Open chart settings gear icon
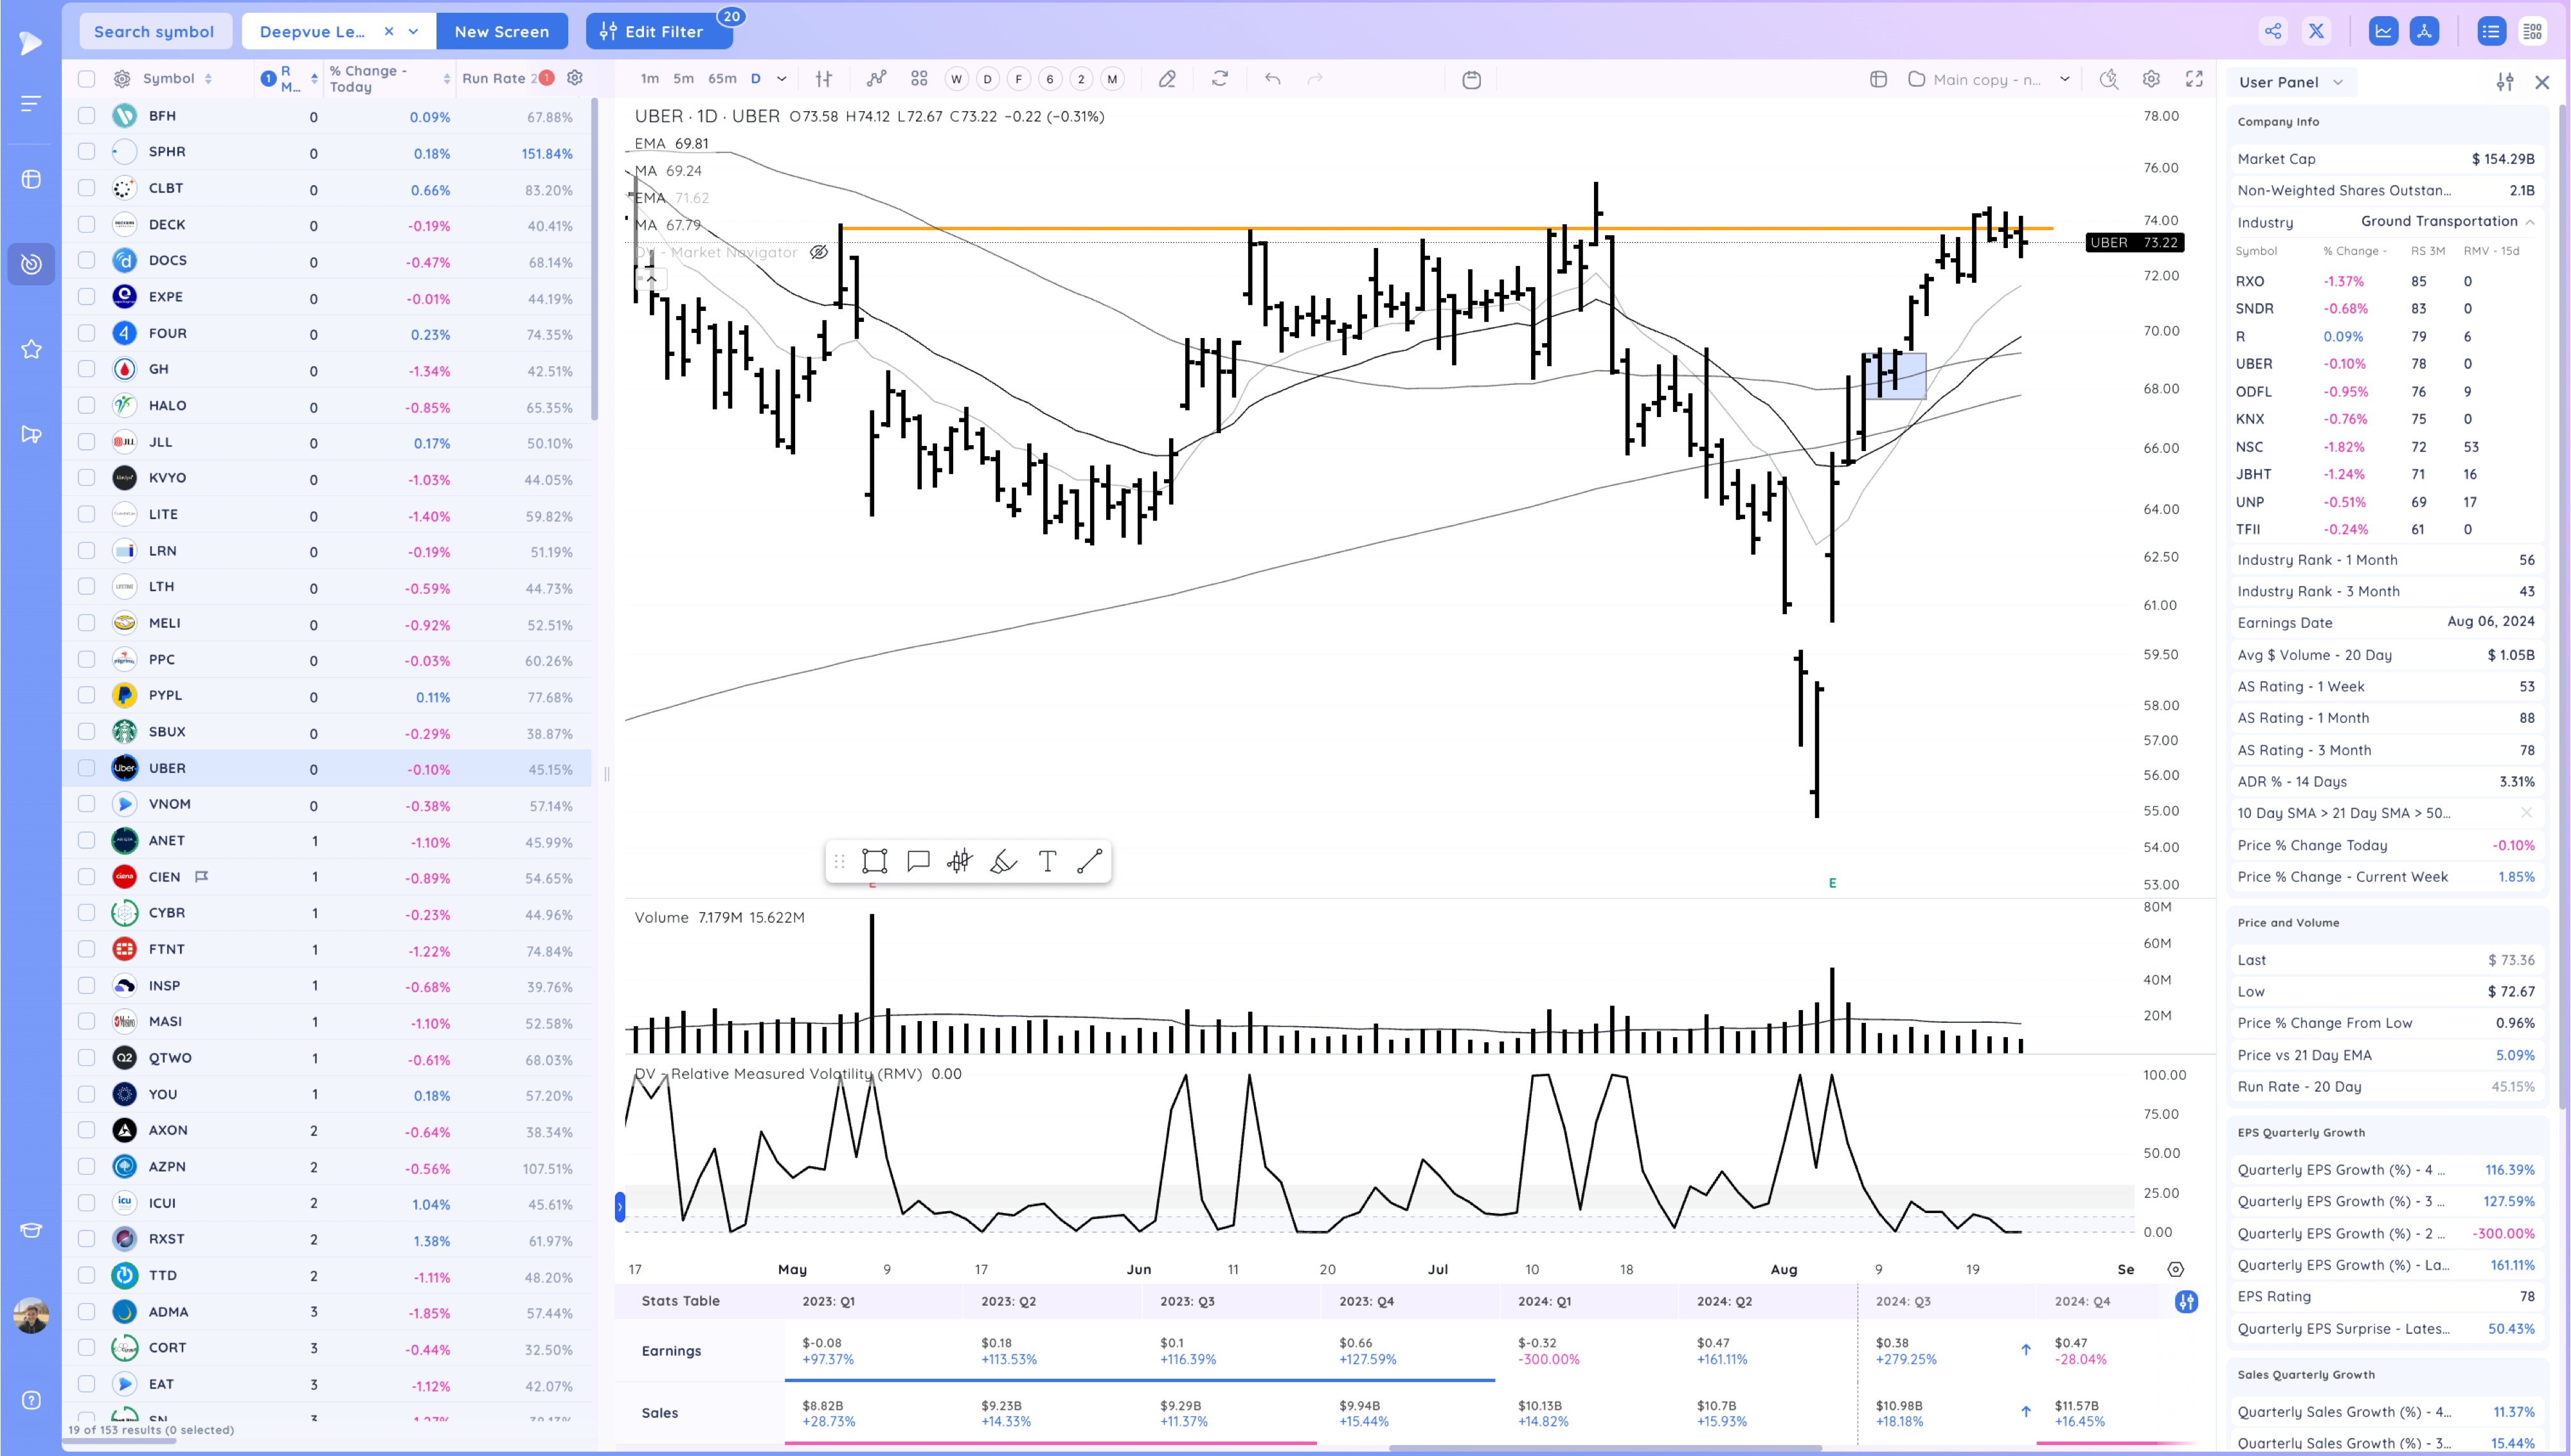Screen dimensions: 2571x1456 pos(2151,79)
